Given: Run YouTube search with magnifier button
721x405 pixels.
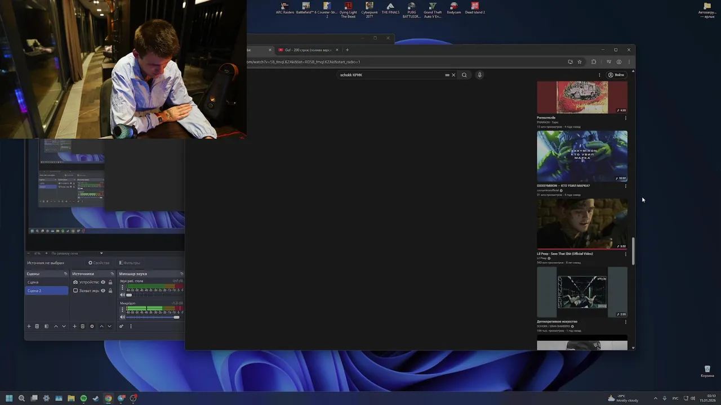Looking at the screenshot, I should pos(464,75).
